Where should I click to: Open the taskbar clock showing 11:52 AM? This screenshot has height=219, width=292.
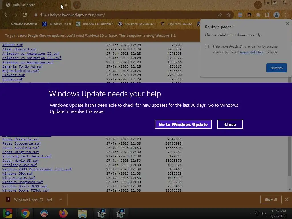279,213
